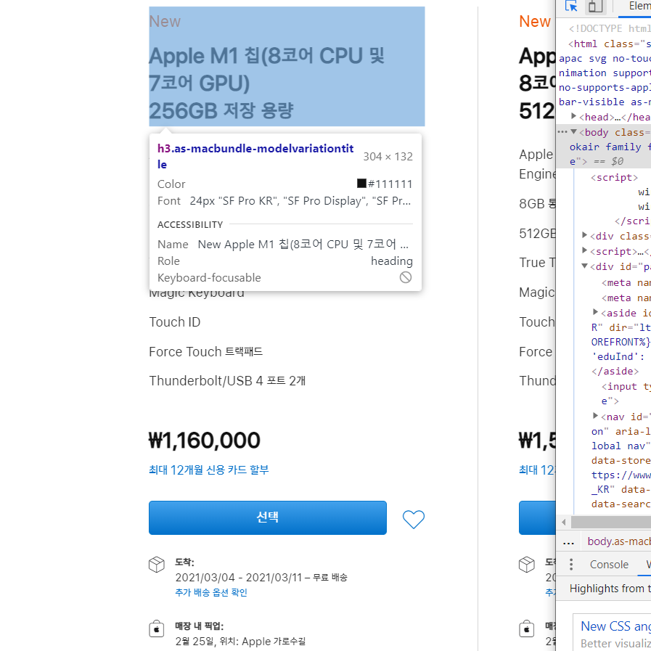Open the New CSS an... DevTools highlight link

[615, 626]
